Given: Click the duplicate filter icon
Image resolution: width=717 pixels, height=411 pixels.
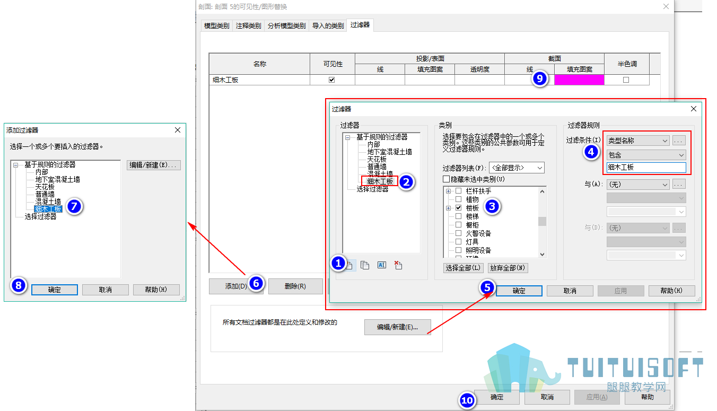Looking at the screenshot, I should coord(365,265).
